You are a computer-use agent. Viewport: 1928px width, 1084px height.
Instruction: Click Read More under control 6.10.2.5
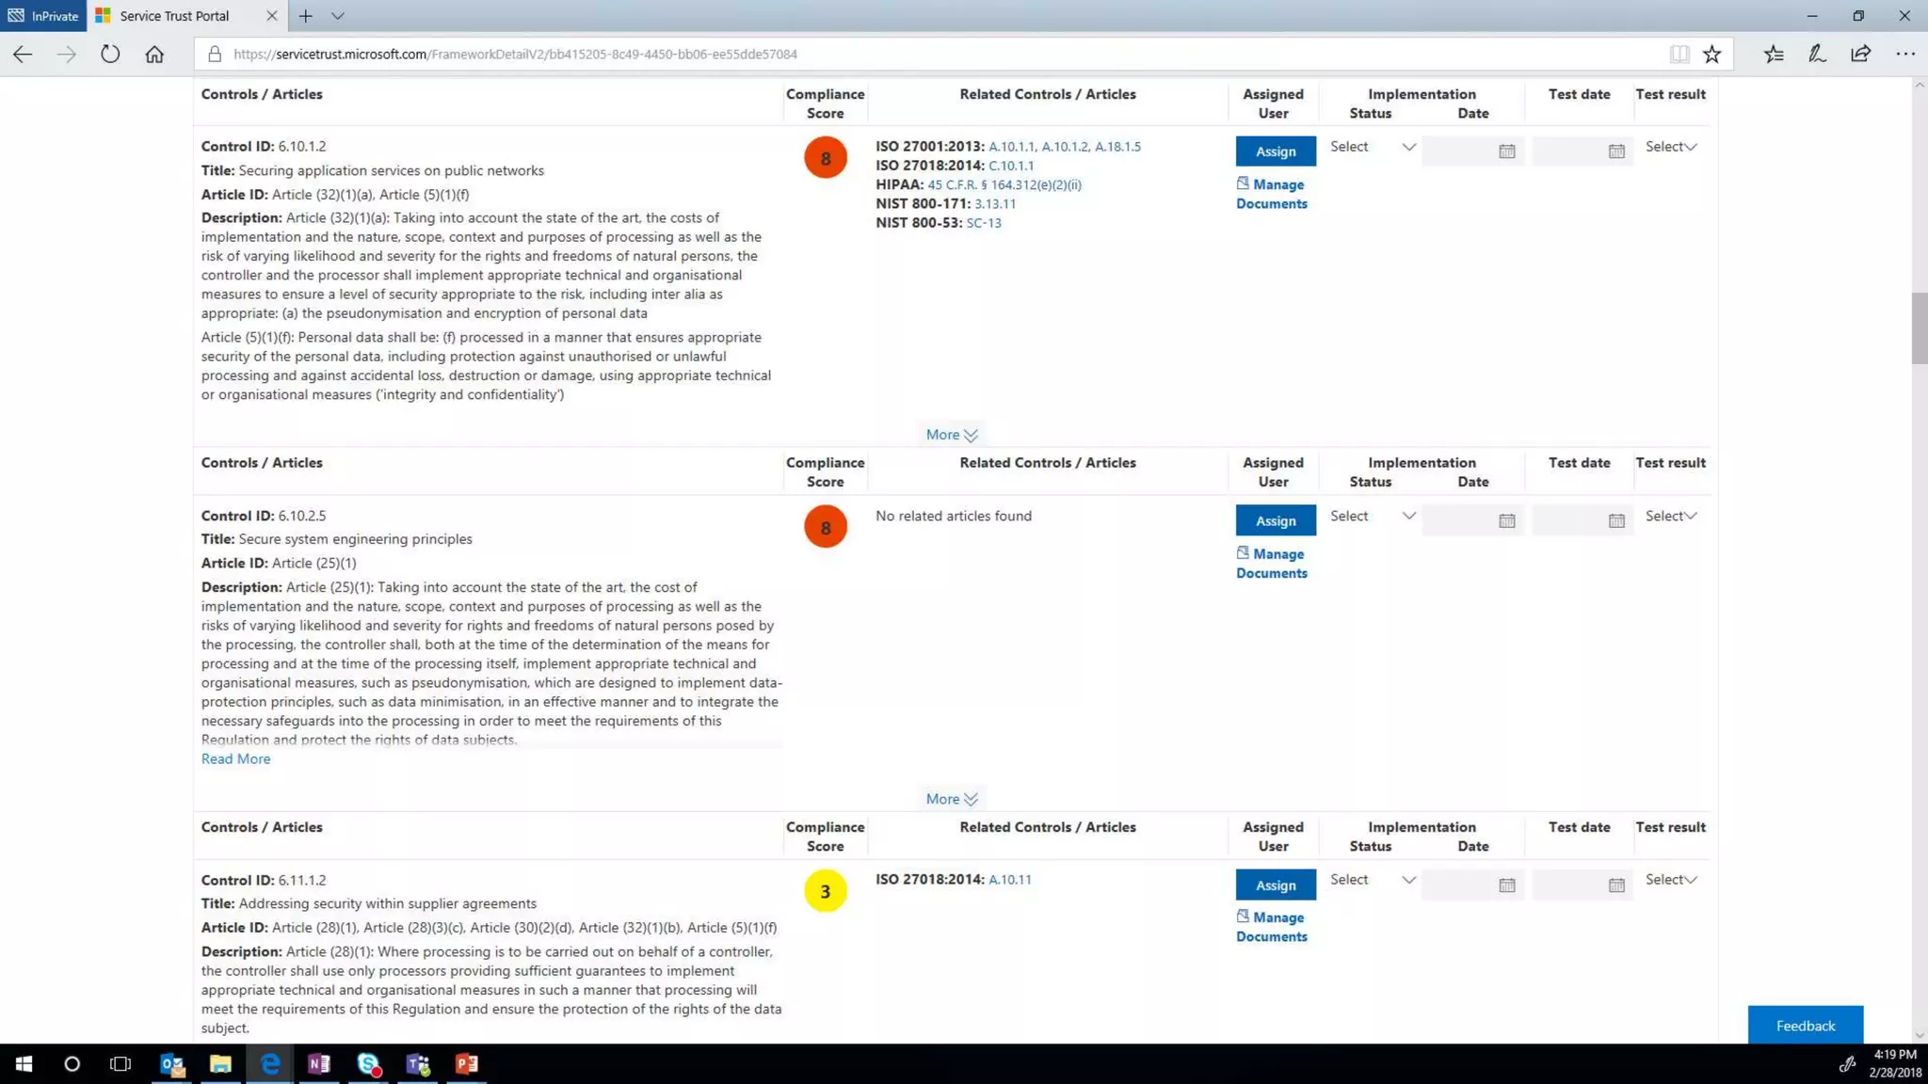235,758
